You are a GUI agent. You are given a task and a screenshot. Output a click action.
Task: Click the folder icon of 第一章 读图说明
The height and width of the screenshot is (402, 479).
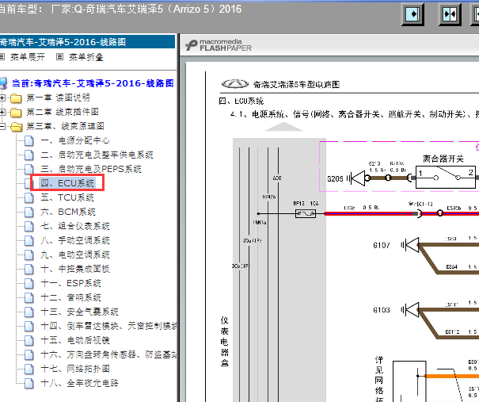16,98
